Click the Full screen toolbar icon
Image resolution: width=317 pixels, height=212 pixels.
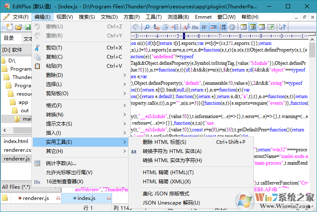coord(271,27)
